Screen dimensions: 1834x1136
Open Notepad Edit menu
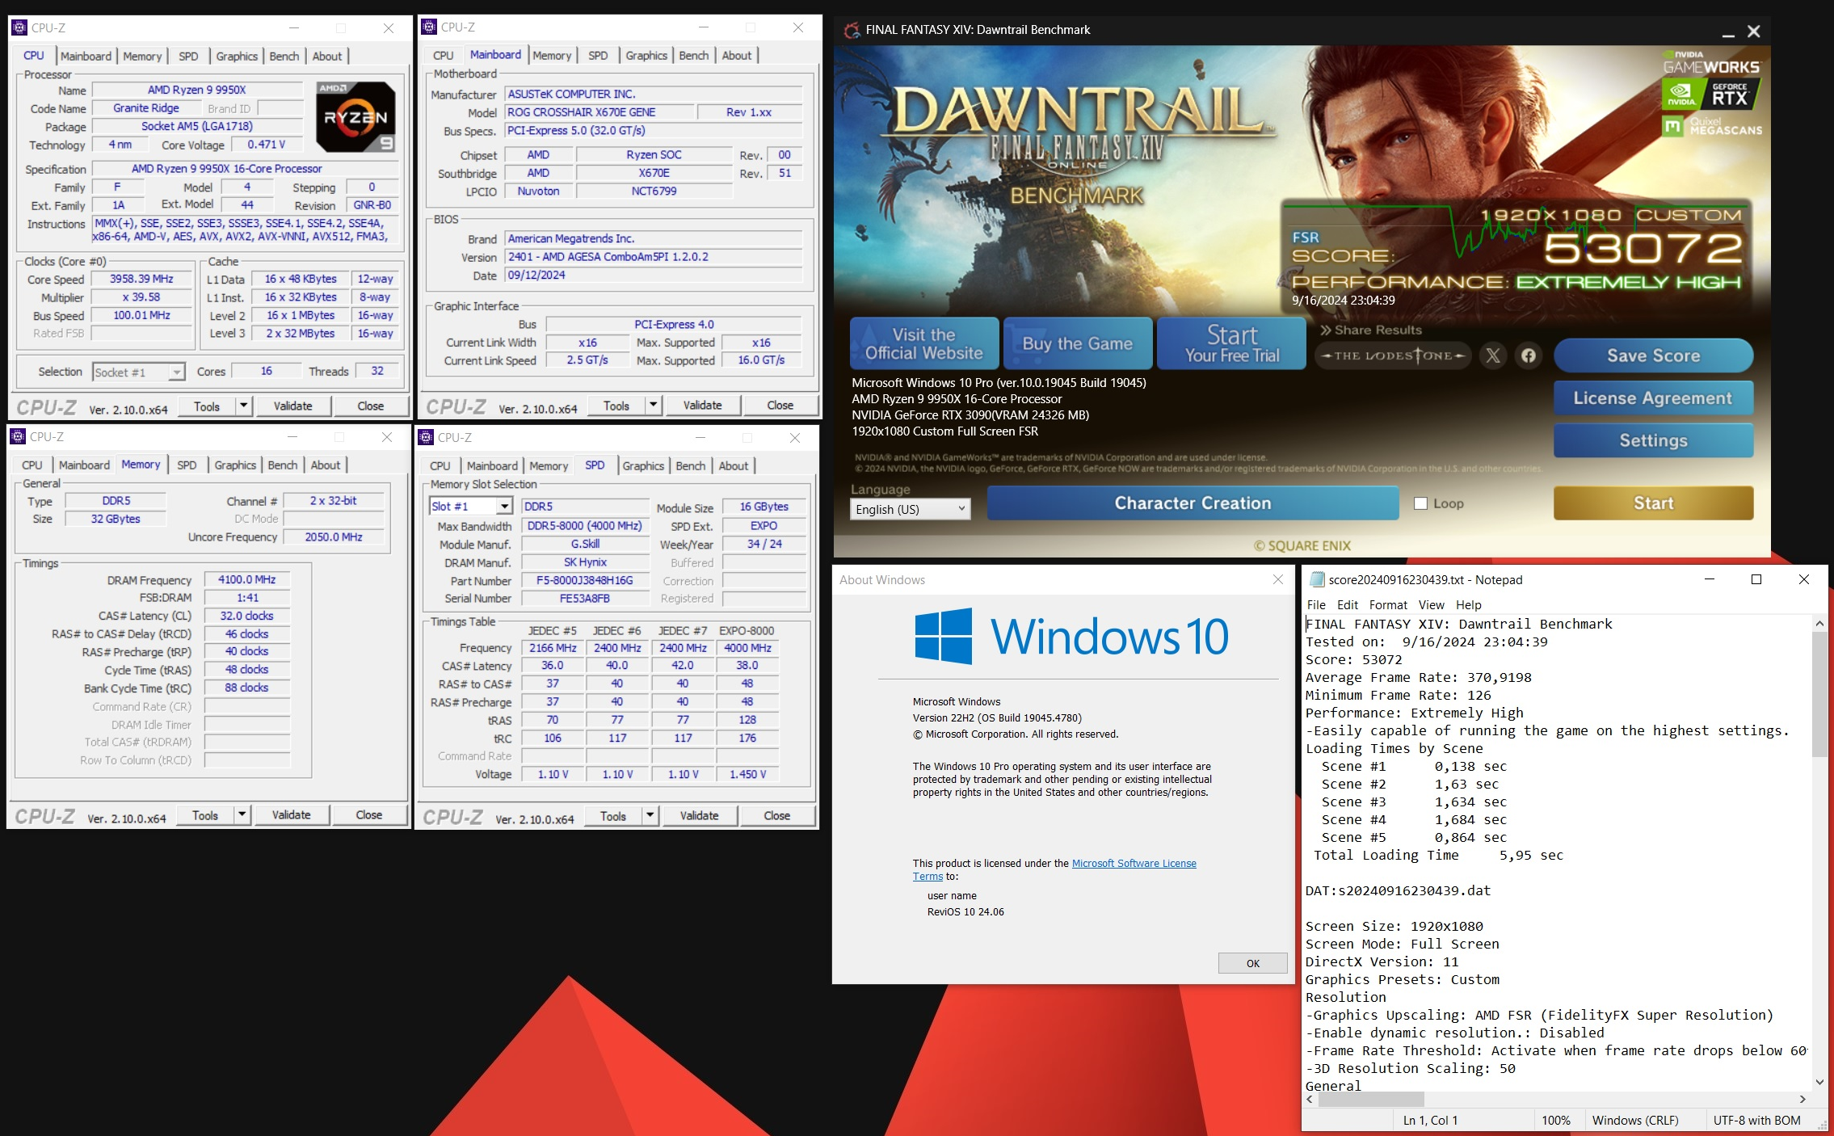pos(1347,604)
